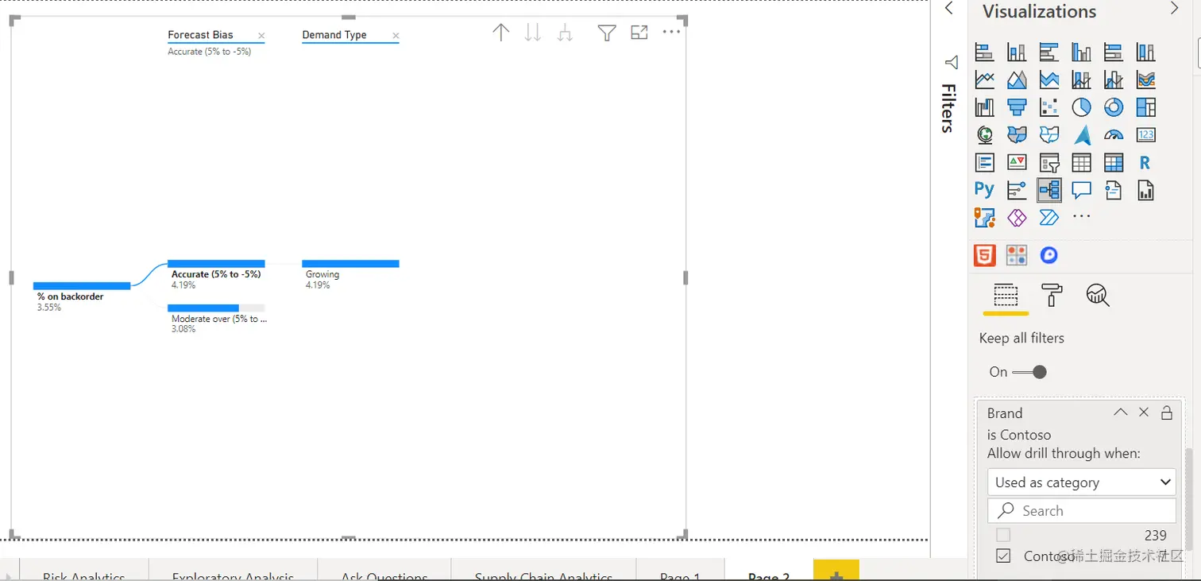
Task: Select the Treemap visual
Action: pyautogui.click(x=1145, y=107)
